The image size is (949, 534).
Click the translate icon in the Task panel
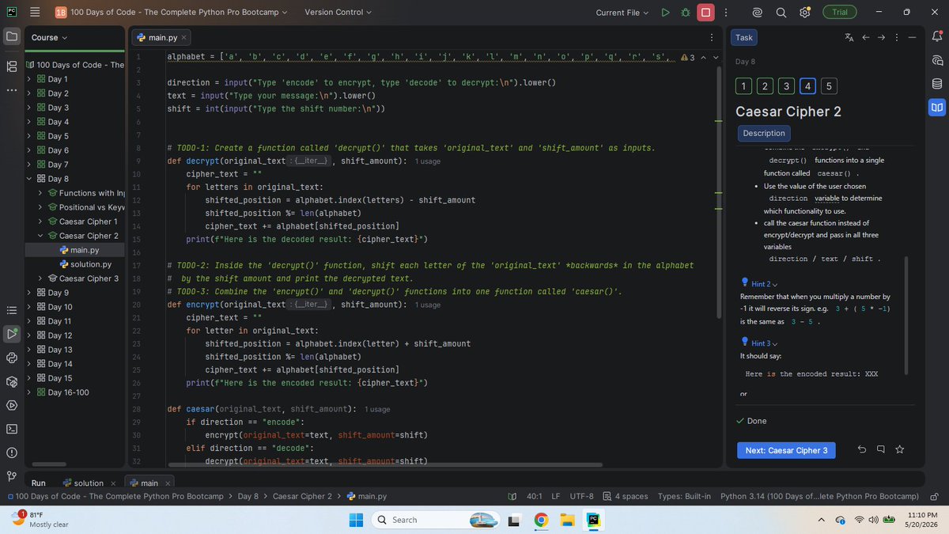click(x=849, y=37)
